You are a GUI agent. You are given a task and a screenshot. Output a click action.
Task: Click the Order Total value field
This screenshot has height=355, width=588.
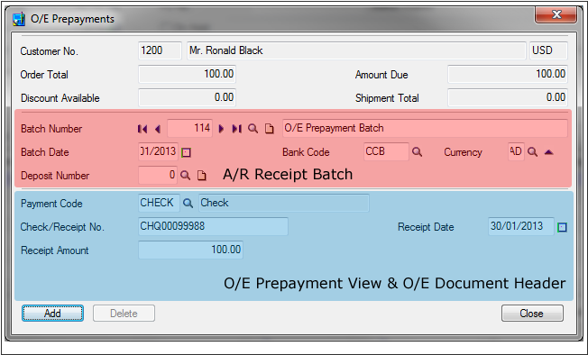point(187,74)
